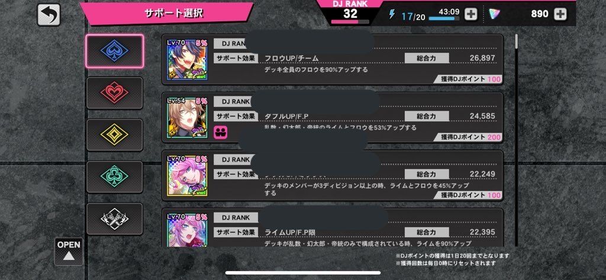Image resolution: width=606 pixels, height=280 pixels.
Task: Expand the OPEN panel with arrow
Action: coord(69,252)
